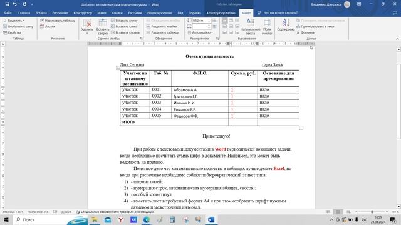This screenshot has width=401, height=225.
Task: Adjust the zoom slider handle
Action: pos(372,212)
